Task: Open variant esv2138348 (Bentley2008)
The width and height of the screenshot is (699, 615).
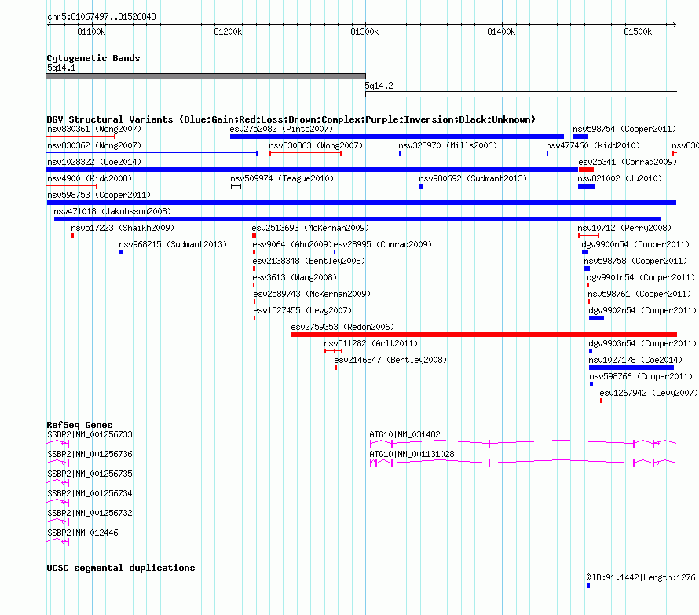Action: (x=309, y=261)
